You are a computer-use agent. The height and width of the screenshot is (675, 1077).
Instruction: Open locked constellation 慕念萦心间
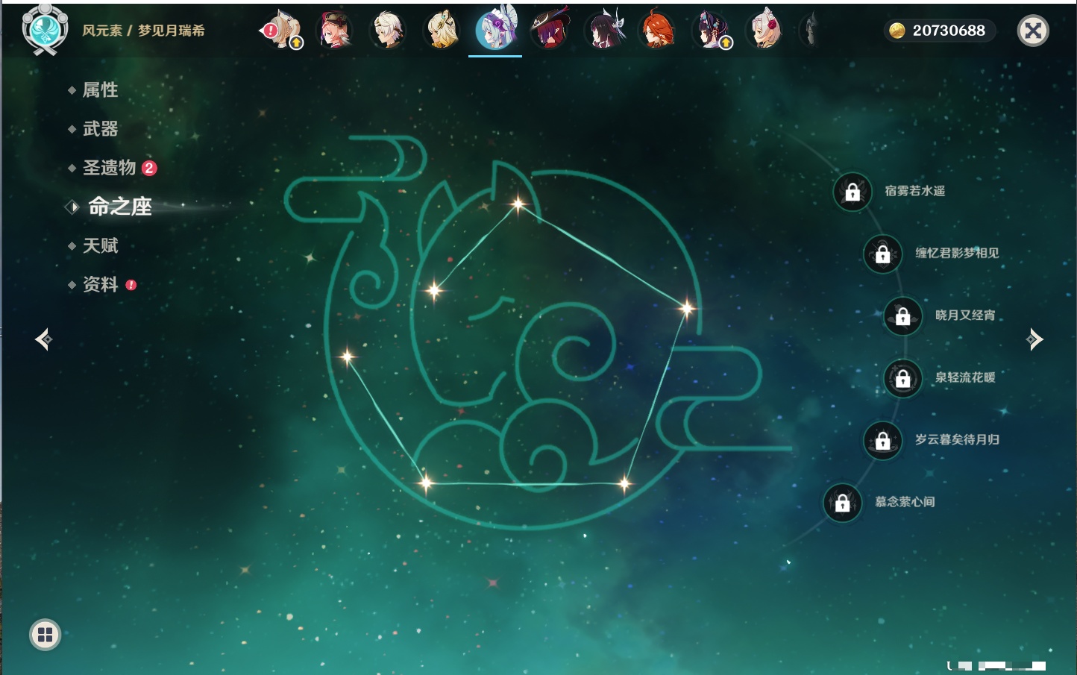pyautogui.click(x=842, y=503)
